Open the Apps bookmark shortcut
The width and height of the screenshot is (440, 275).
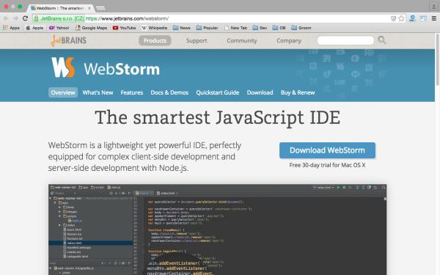(x=11, y=28)
